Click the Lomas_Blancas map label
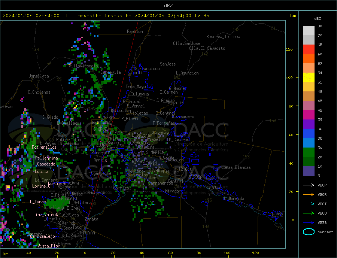The width and height of the screenshot is (337, 258). pyautogui.click(x=236, y=167)
